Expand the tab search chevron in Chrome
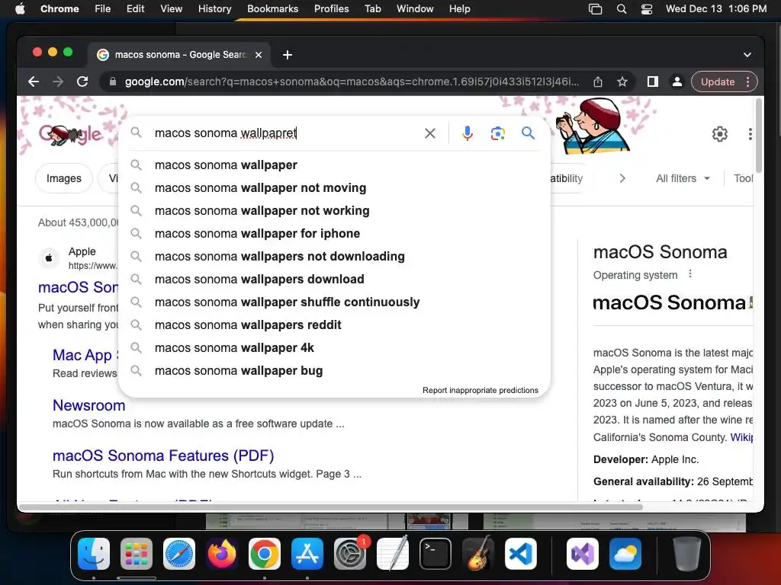 click(747, 55)
